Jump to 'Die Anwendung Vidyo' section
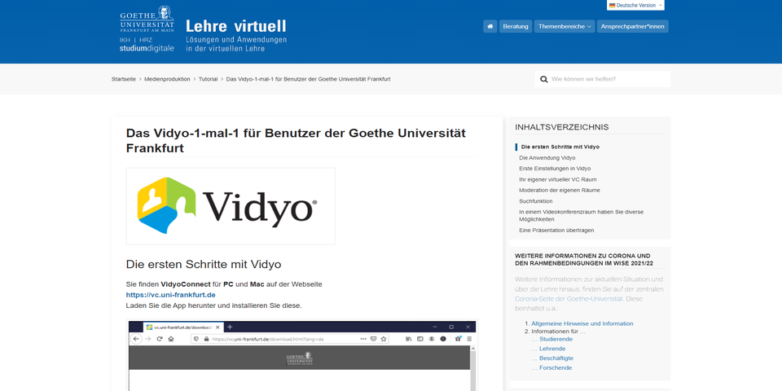Viewport: 782px width, 391px height. [547, 157]
